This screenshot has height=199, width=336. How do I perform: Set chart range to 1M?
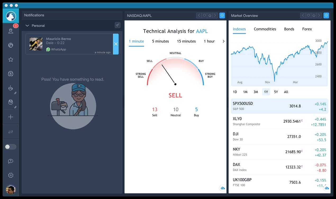245,92
